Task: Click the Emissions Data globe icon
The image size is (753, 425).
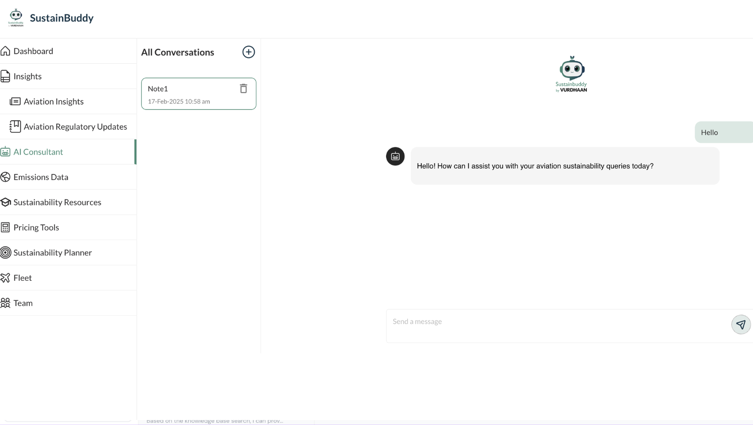Action: (5, 177)
